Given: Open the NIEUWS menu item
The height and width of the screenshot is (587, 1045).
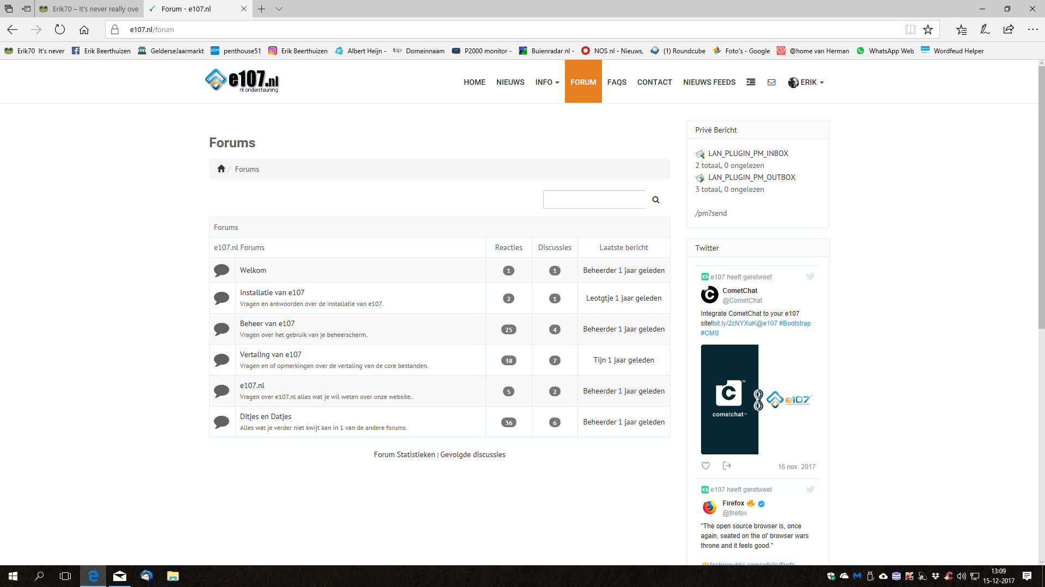Looking at the screenshot, I should click(511, 82).
